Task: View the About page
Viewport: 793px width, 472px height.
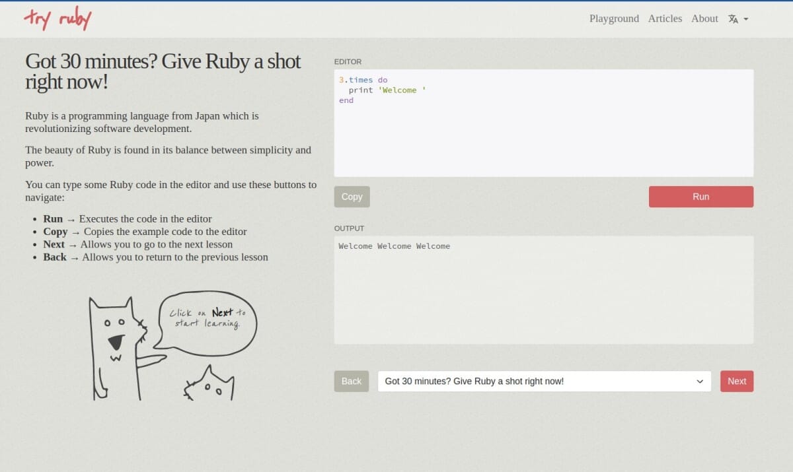Action: [x=704, y=18]
